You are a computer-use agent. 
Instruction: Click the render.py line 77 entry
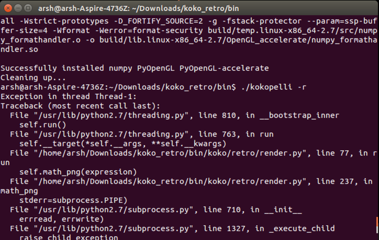coord(189,157)
